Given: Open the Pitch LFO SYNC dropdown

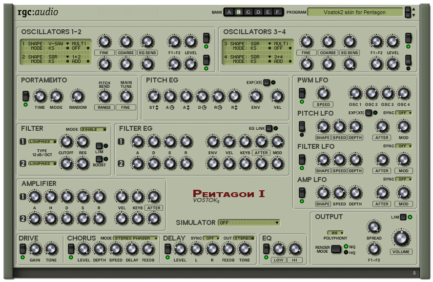Looking at the screenshot, I should [x=403, y=113].
